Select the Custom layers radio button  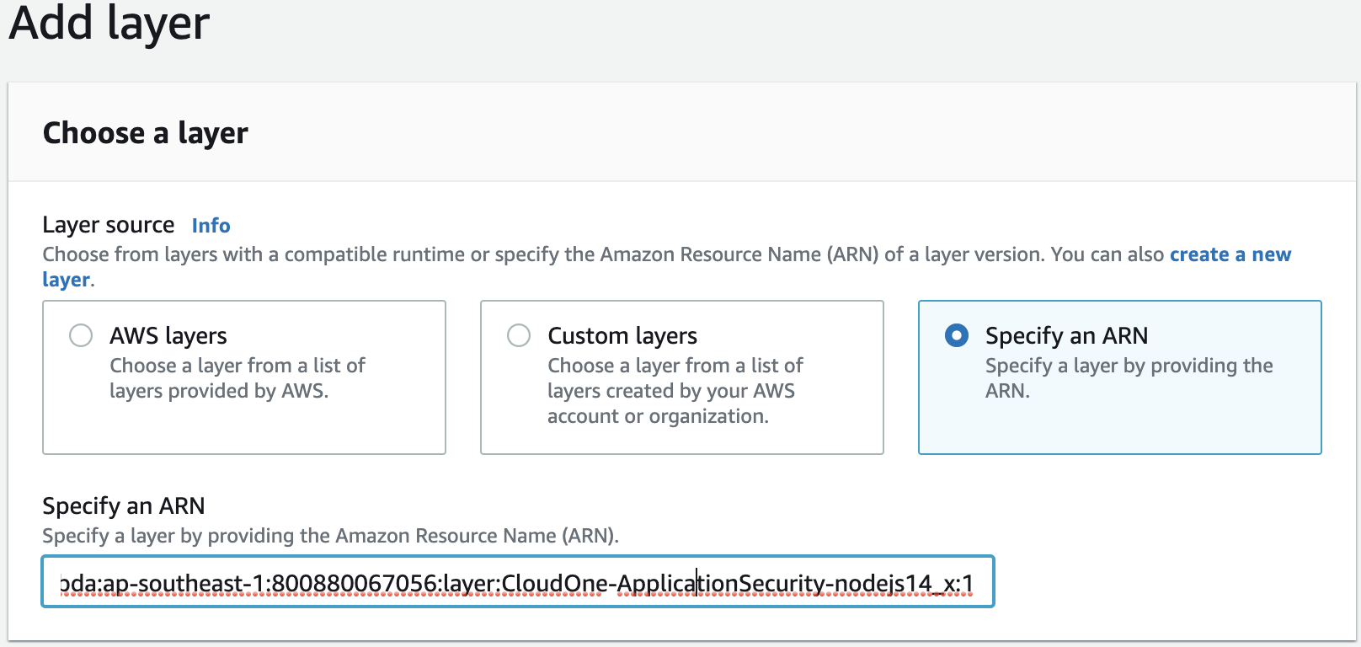tap(519, 335)
